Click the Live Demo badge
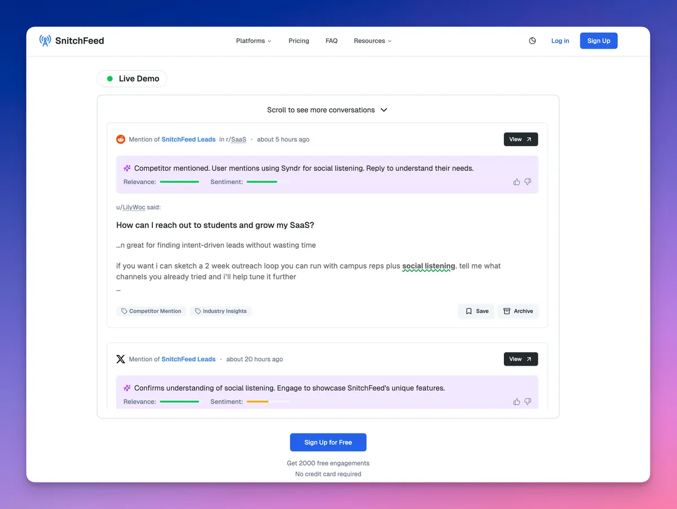The width and height of the screenshot is (677, 509). [132, 78]
